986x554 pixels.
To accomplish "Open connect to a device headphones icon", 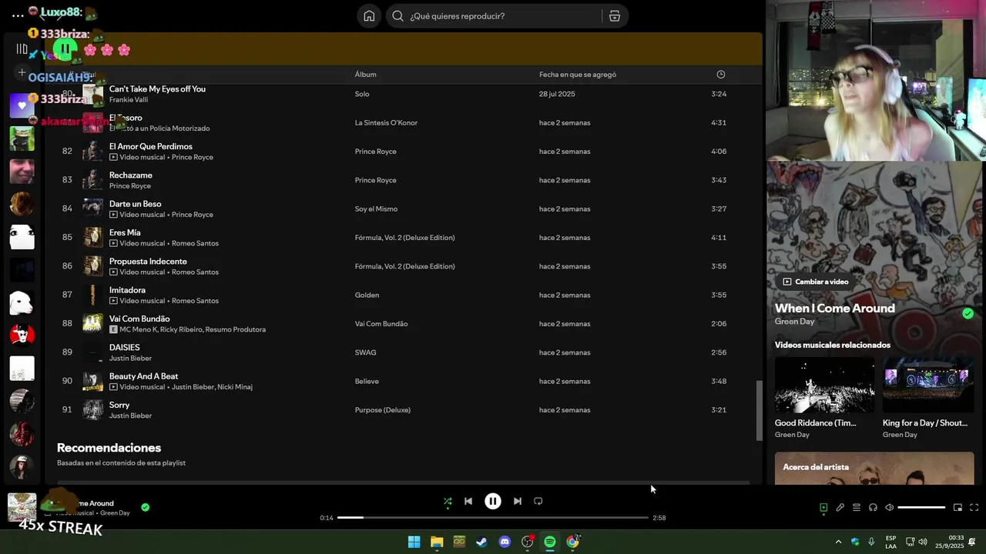I will [873, 507].
